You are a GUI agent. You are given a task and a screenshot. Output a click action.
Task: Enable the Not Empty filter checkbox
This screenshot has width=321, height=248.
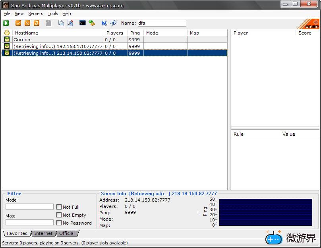[x=59, y=215]
